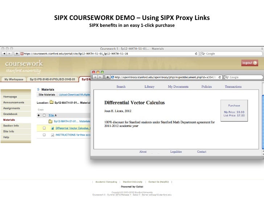Click Sp12-MATH-51-01 Materials folder icon
The width and height of the screenshot is (264, 198).
point(50,121)
